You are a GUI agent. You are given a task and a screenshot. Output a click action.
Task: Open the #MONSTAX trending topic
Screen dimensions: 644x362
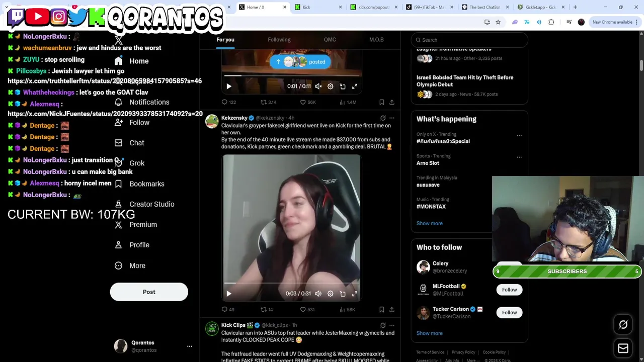[x=431, y=207]
